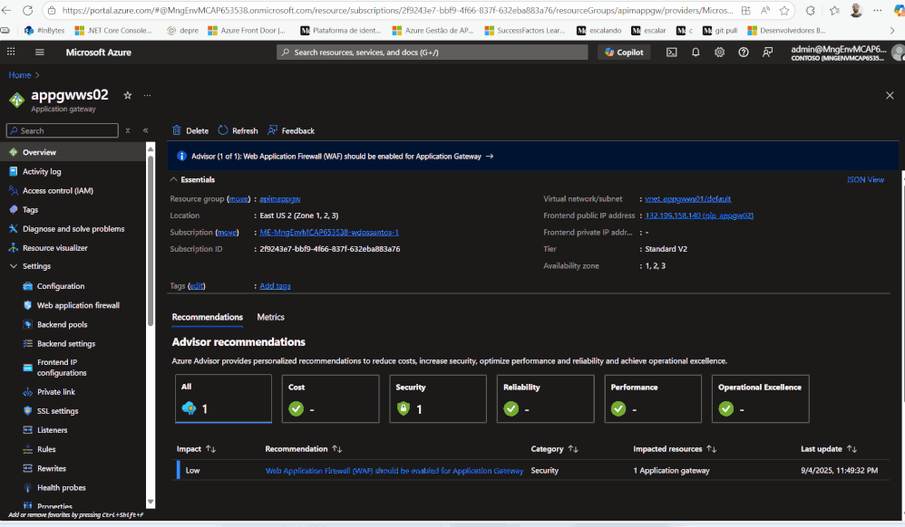Clear the resource menu search box

click(x=128, y=130)
